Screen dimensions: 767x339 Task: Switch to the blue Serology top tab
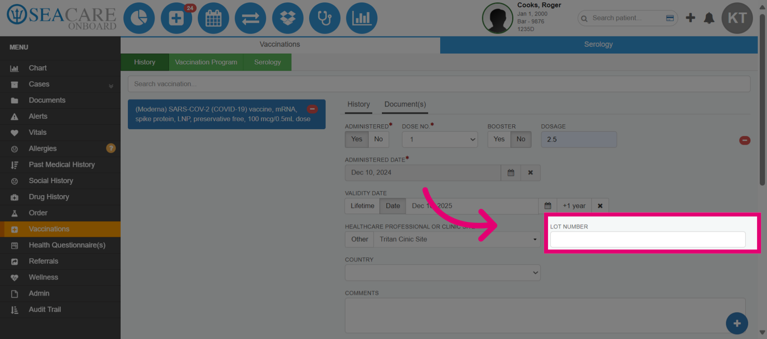(598, 44)
